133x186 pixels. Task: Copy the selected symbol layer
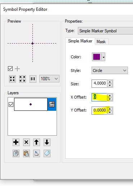coord(16,153)
